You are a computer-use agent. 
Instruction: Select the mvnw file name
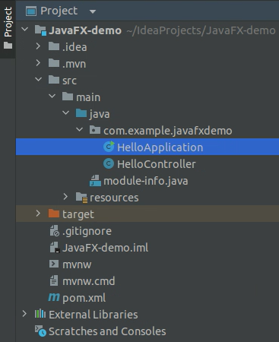(x=77, y=265)
